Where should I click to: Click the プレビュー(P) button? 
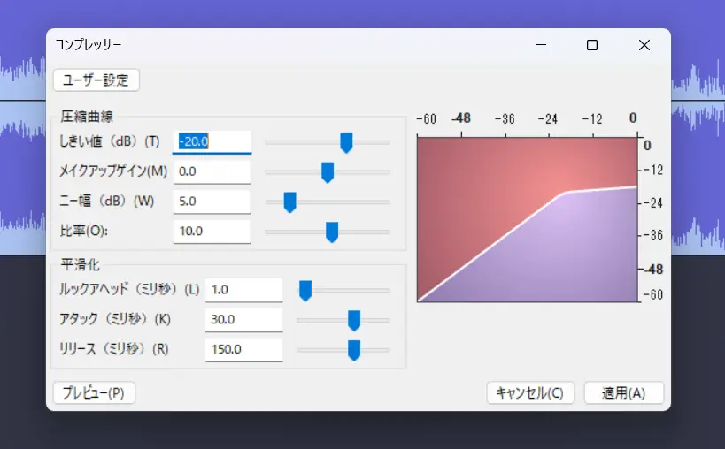pyautogui.click(x=94, y=393)
